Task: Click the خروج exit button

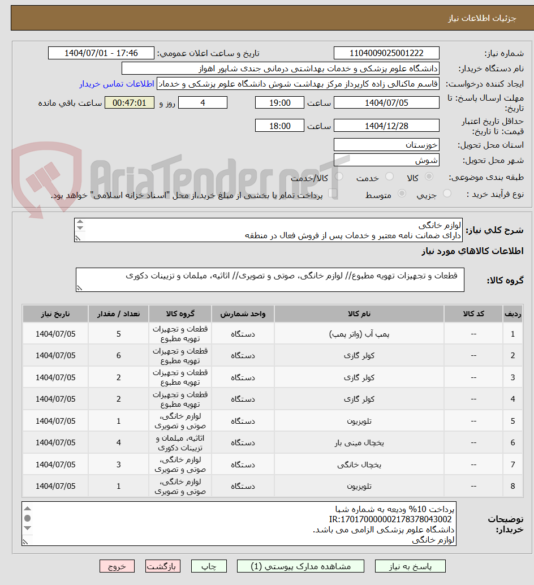Action: [117, 566]
